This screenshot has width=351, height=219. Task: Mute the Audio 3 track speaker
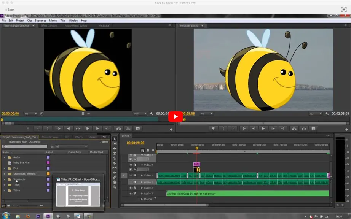[x=131, y=194]
